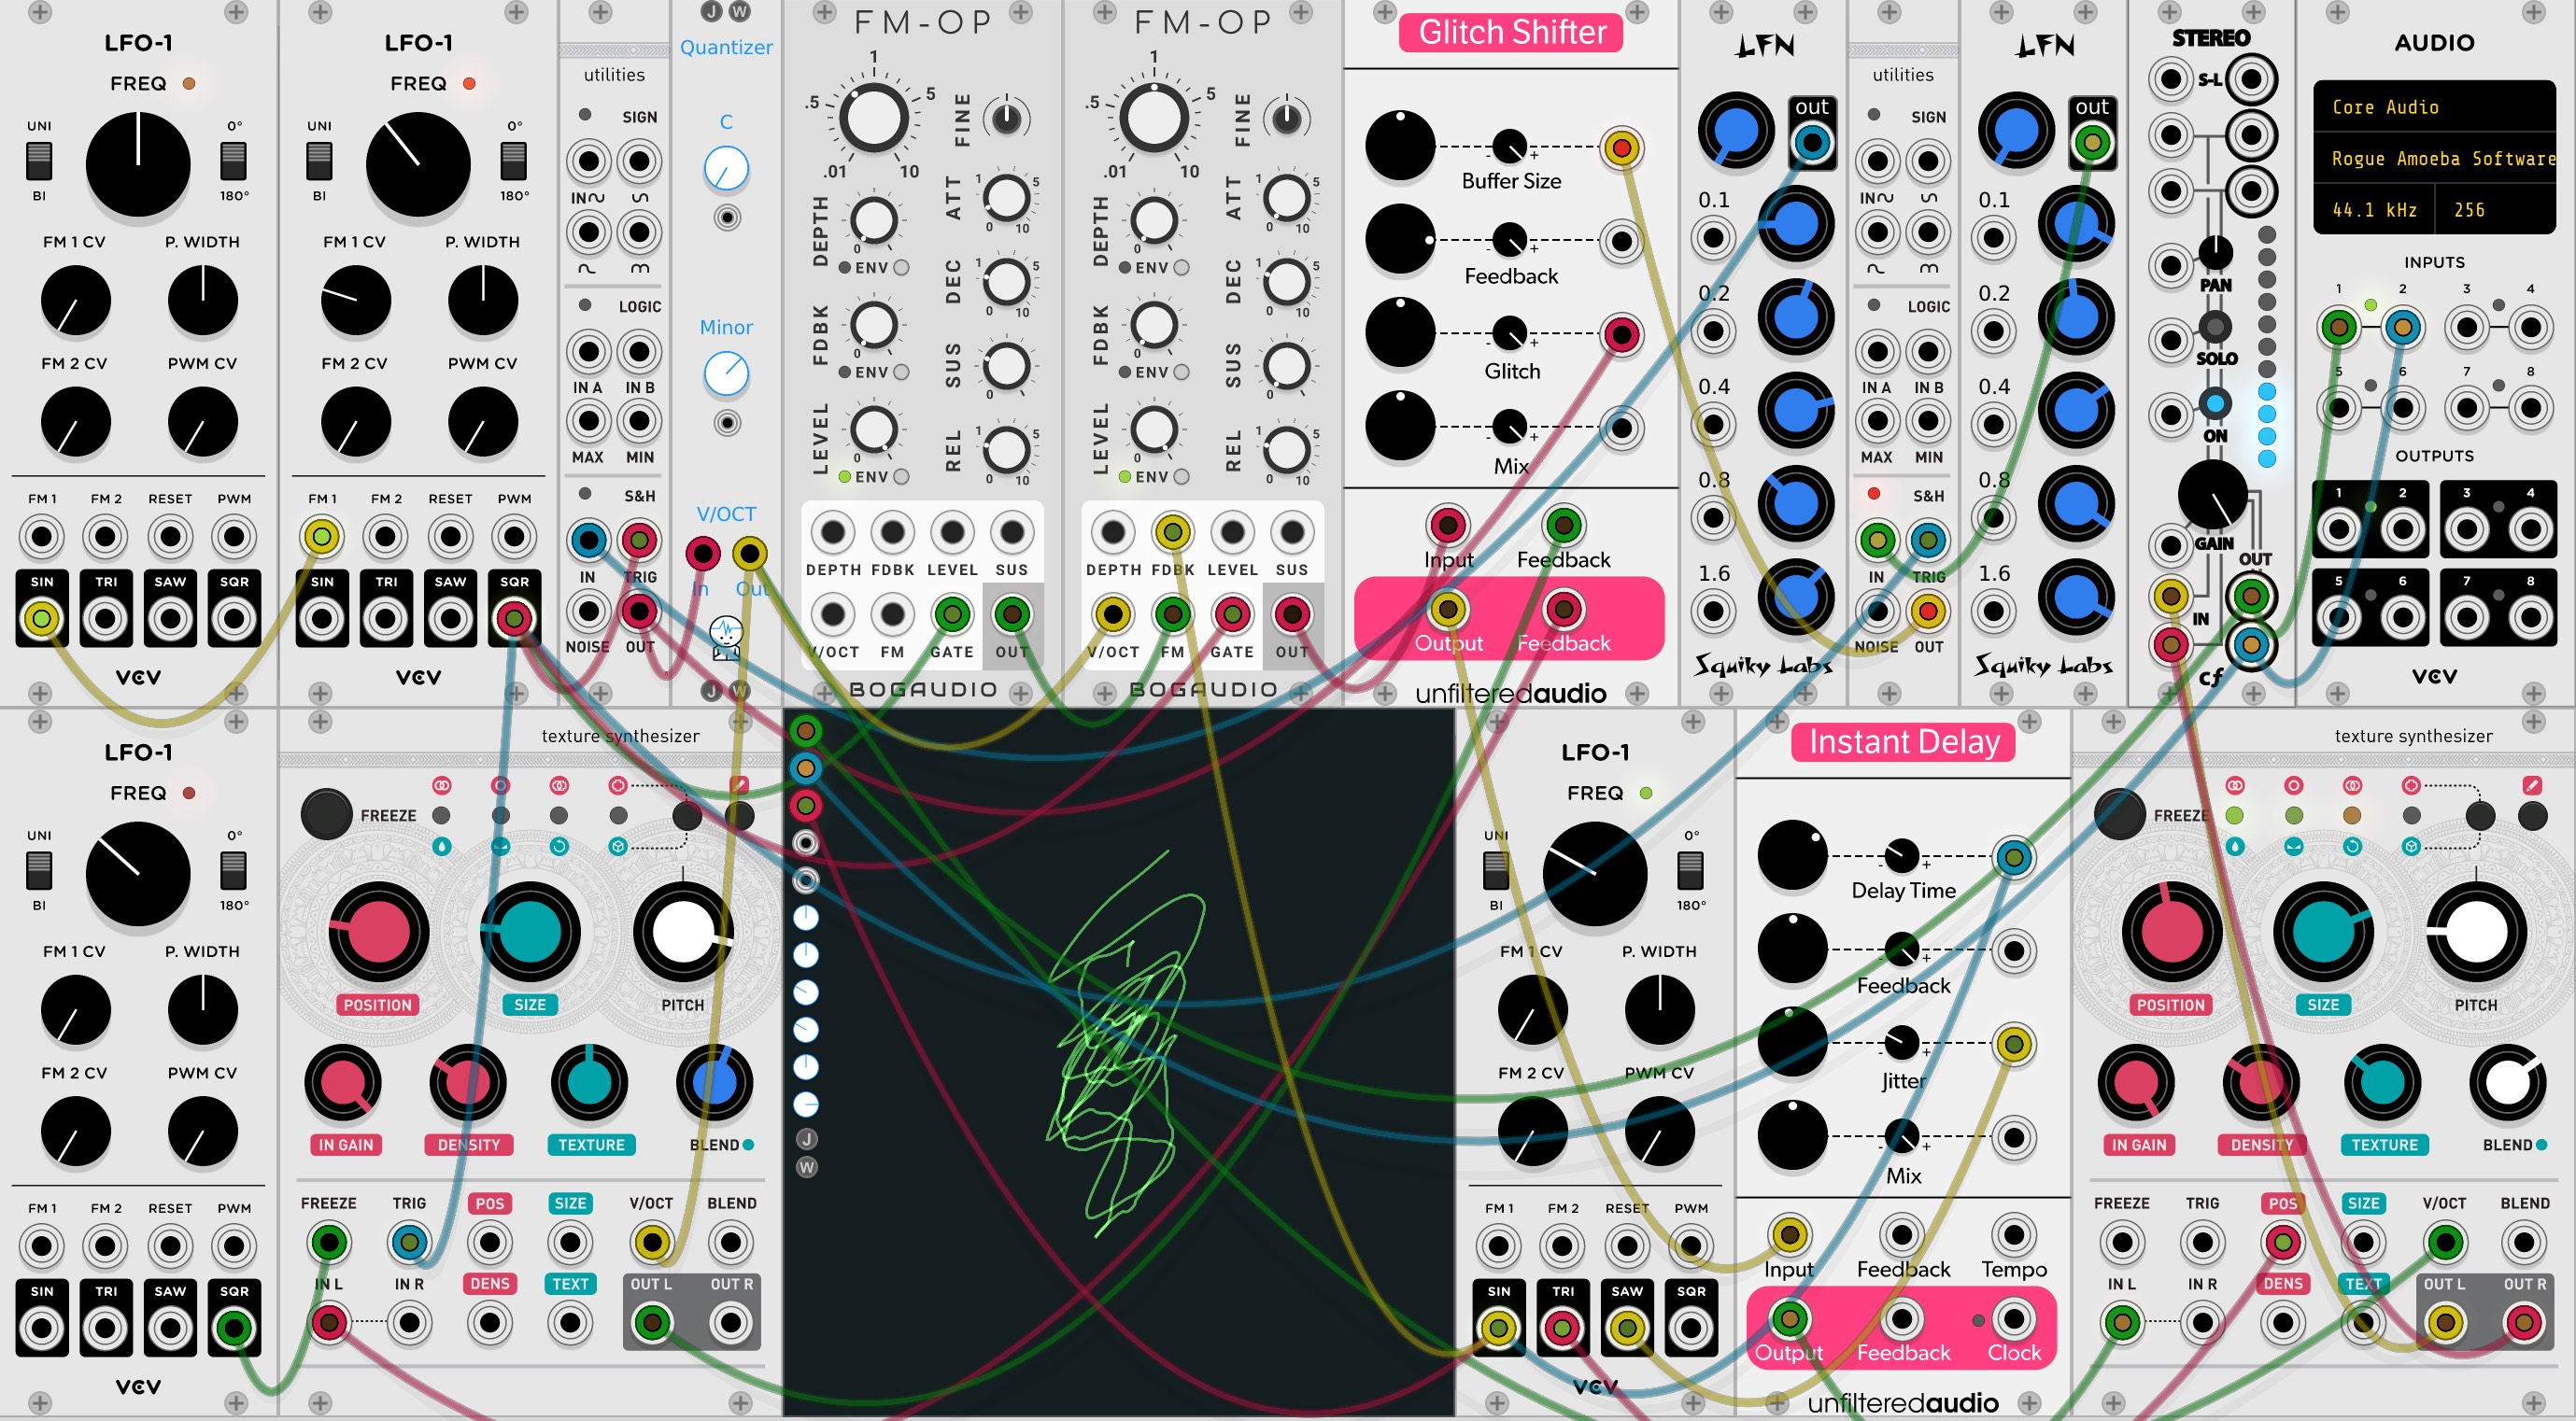Click the Quantizer In jack

click(x=702, y=553)
